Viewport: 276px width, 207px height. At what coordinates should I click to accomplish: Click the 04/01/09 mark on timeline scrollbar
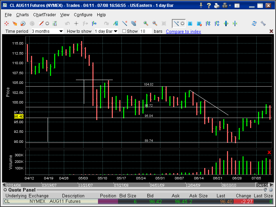click(x=157, y=185)
